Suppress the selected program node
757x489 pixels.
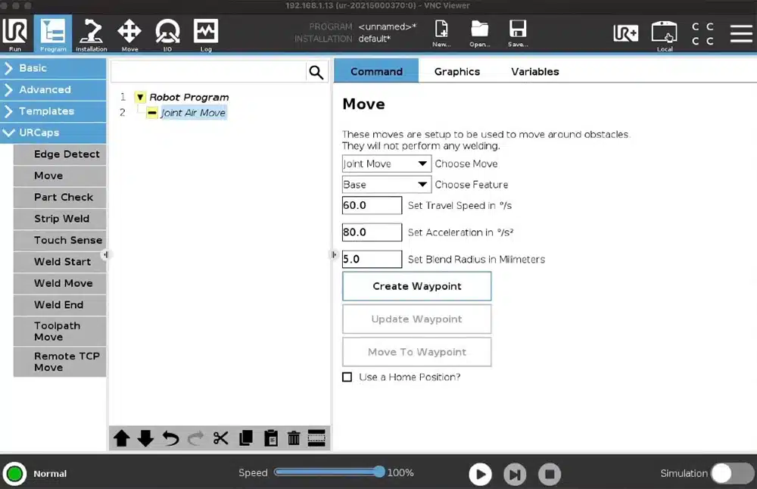point(316,438)
